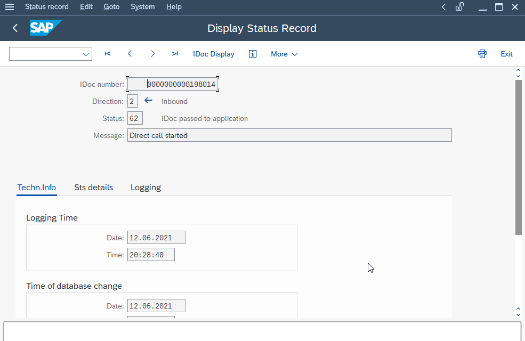Viewport: 525px width, 341px height.
Task: Click the 'Time of database change' heading
Action: [x=74, y=286]
